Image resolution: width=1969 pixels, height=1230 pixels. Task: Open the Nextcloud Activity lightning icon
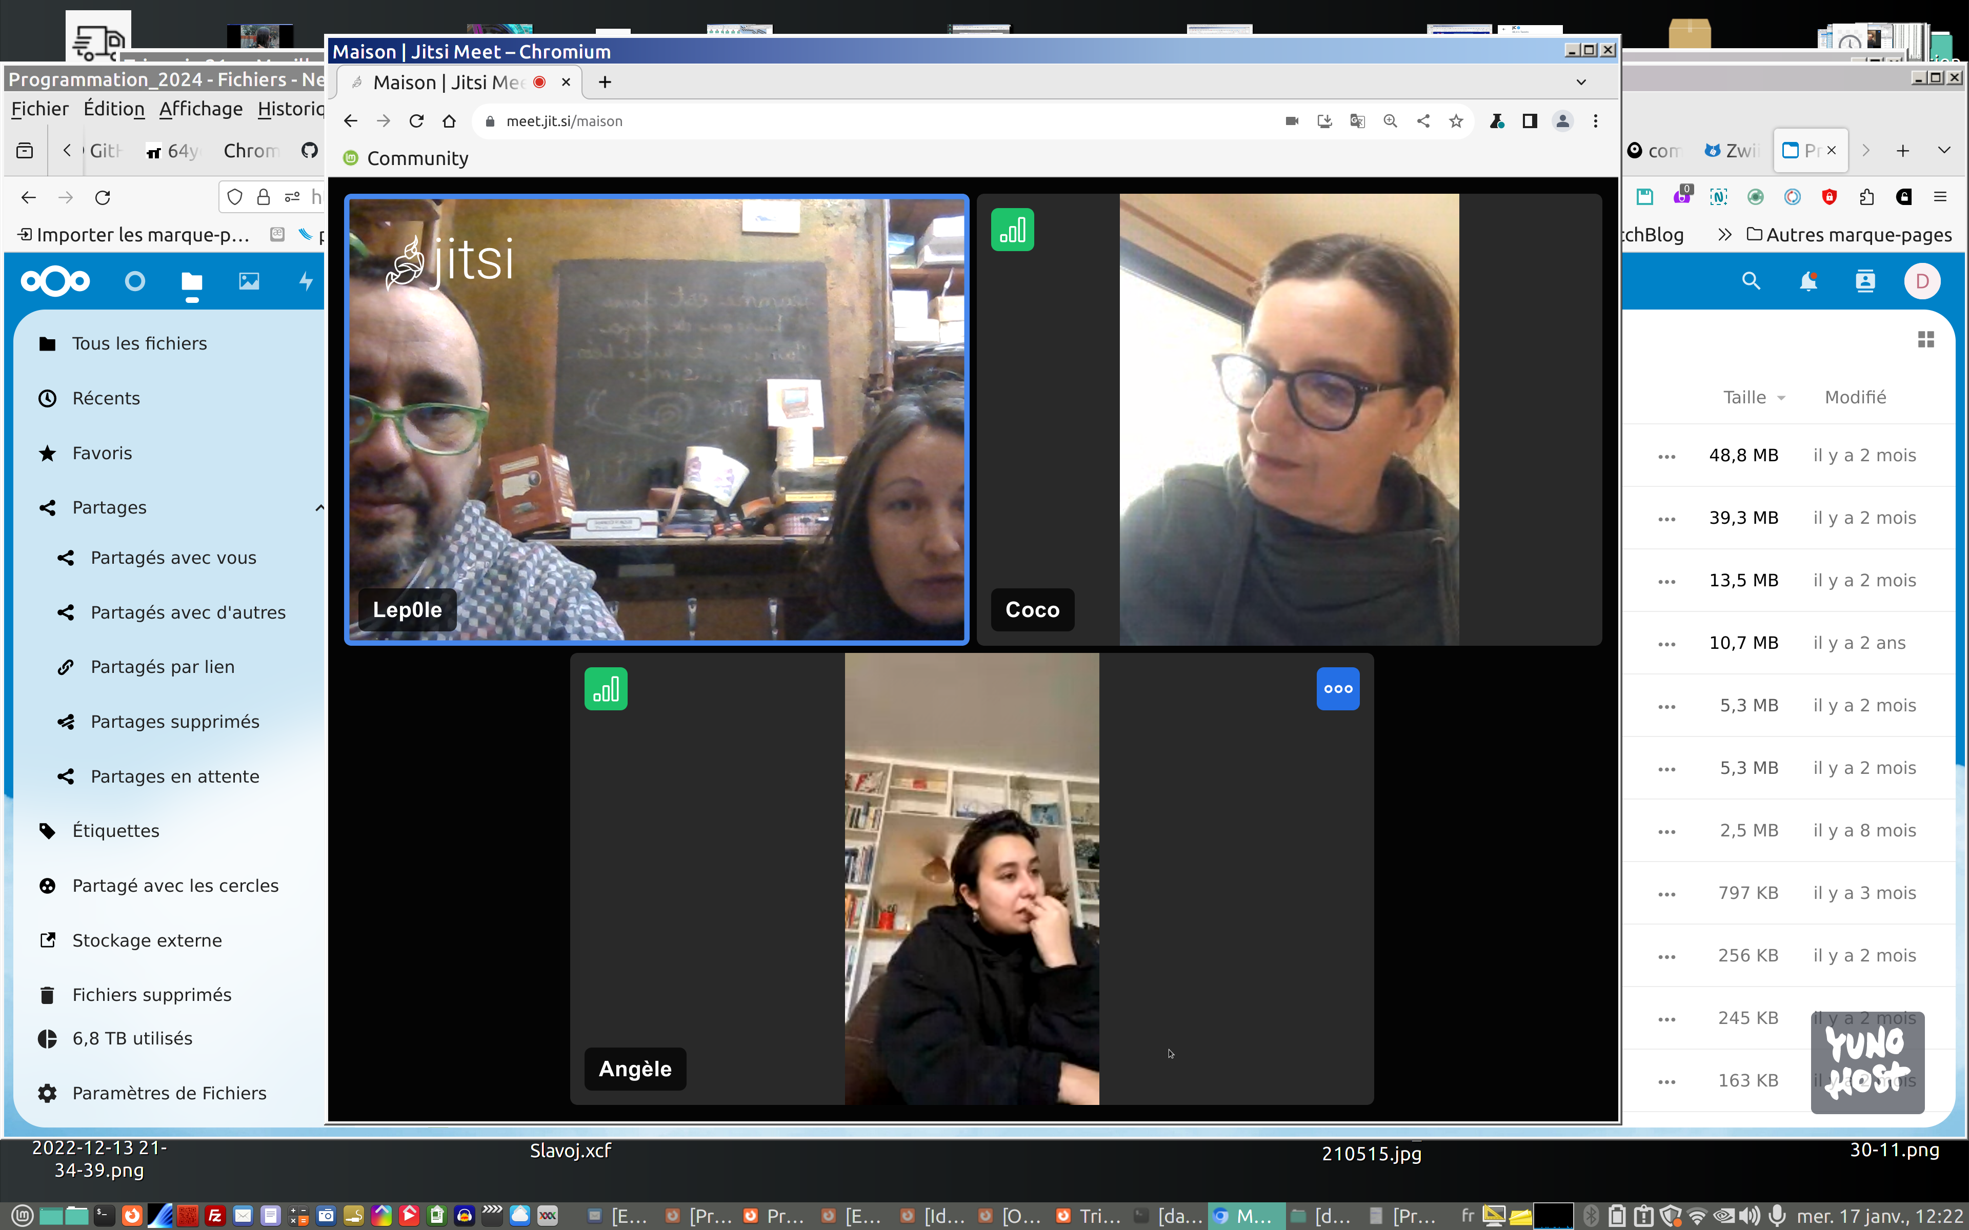pyautogui.click(x=306, y=281)
